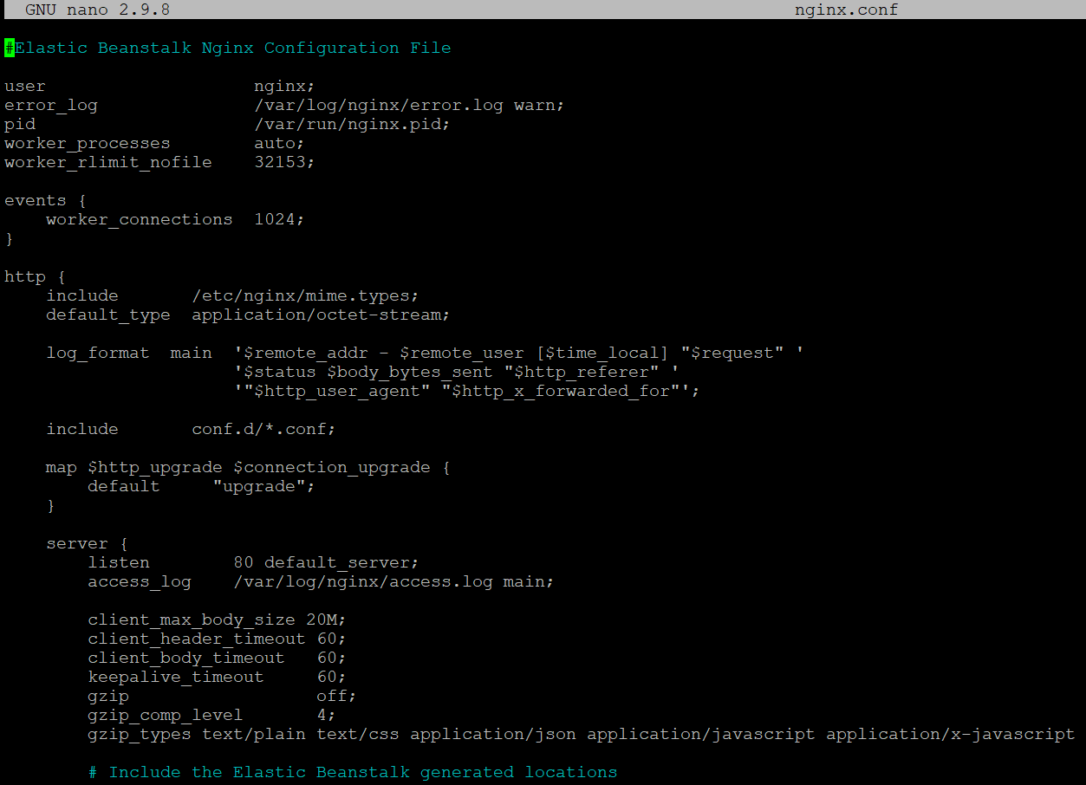The height and width of the screenshot is (785, 1086).
Task: Click the 'keepalive_timeout' directive
Action: pos(176,677)
